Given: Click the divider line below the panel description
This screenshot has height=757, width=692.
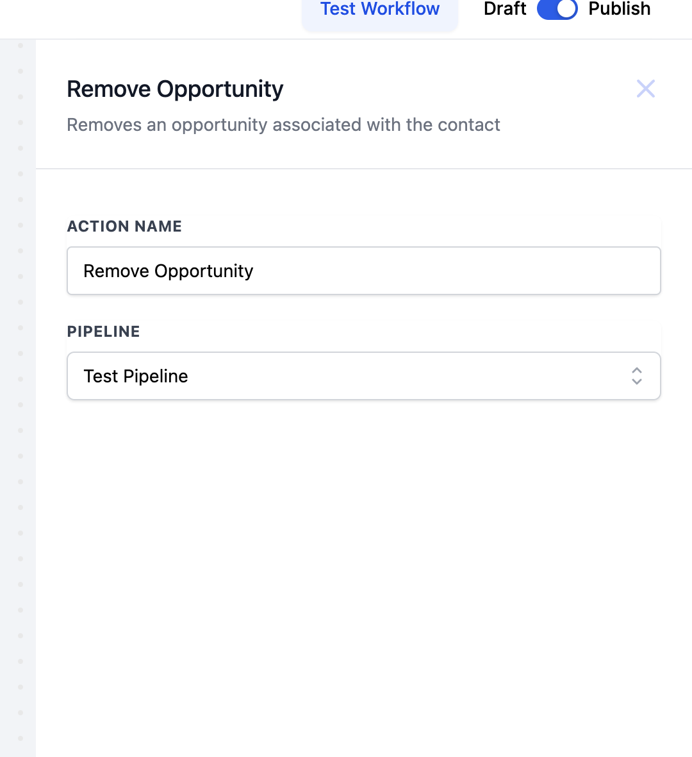Looking at the screenshot, I should (x=363, y=169).
